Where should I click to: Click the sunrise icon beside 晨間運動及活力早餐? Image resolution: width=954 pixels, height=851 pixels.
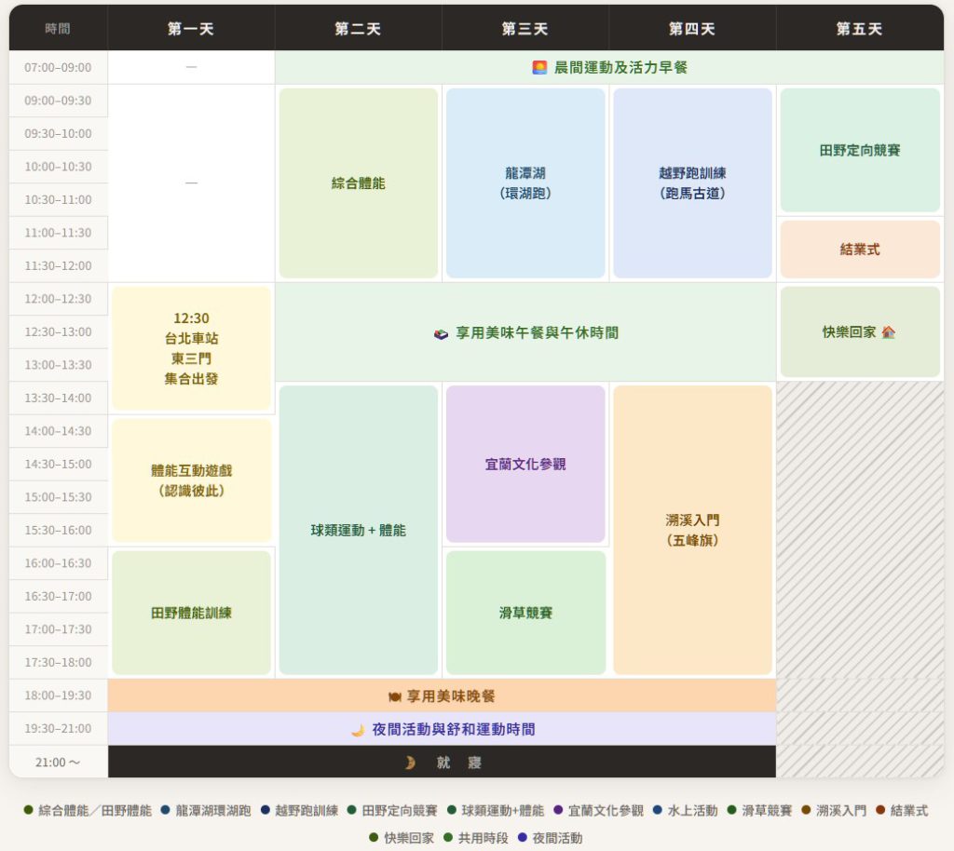point(539,68)
